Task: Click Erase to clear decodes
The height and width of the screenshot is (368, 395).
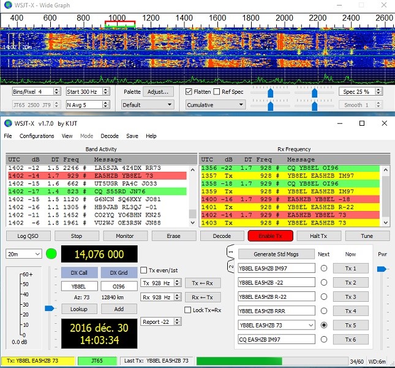Action: [173, 236]
